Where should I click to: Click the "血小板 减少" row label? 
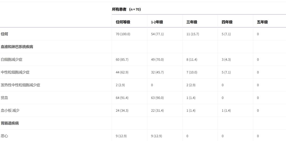pos(10,110)
